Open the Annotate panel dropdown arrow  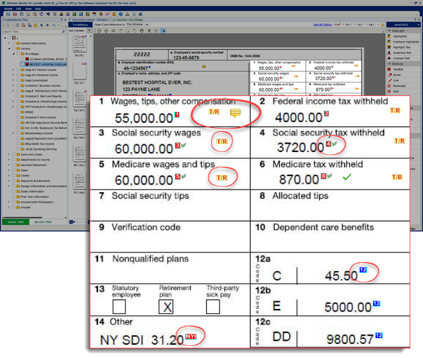(418, 25)
